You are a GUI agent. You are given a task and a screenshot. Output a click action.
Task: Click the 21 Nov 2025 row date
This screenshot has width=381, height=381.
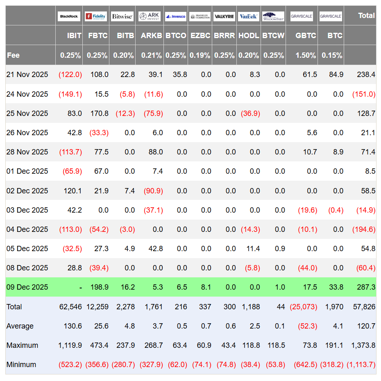(27, 75)
